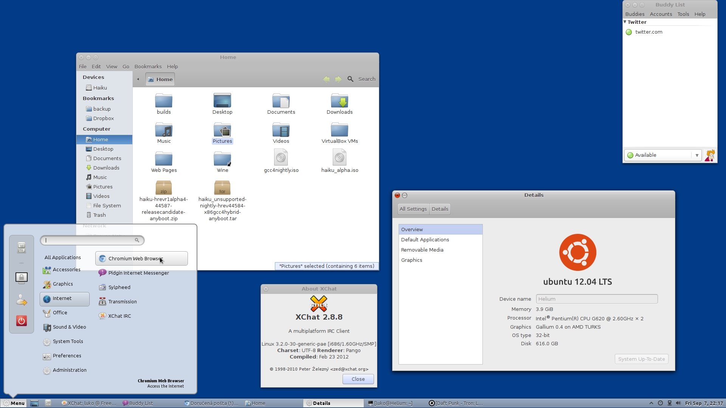Image resolution: width=726 pixels, height=408 pixels.
Task: Click the application menu search box
Action: pos(92,240)
